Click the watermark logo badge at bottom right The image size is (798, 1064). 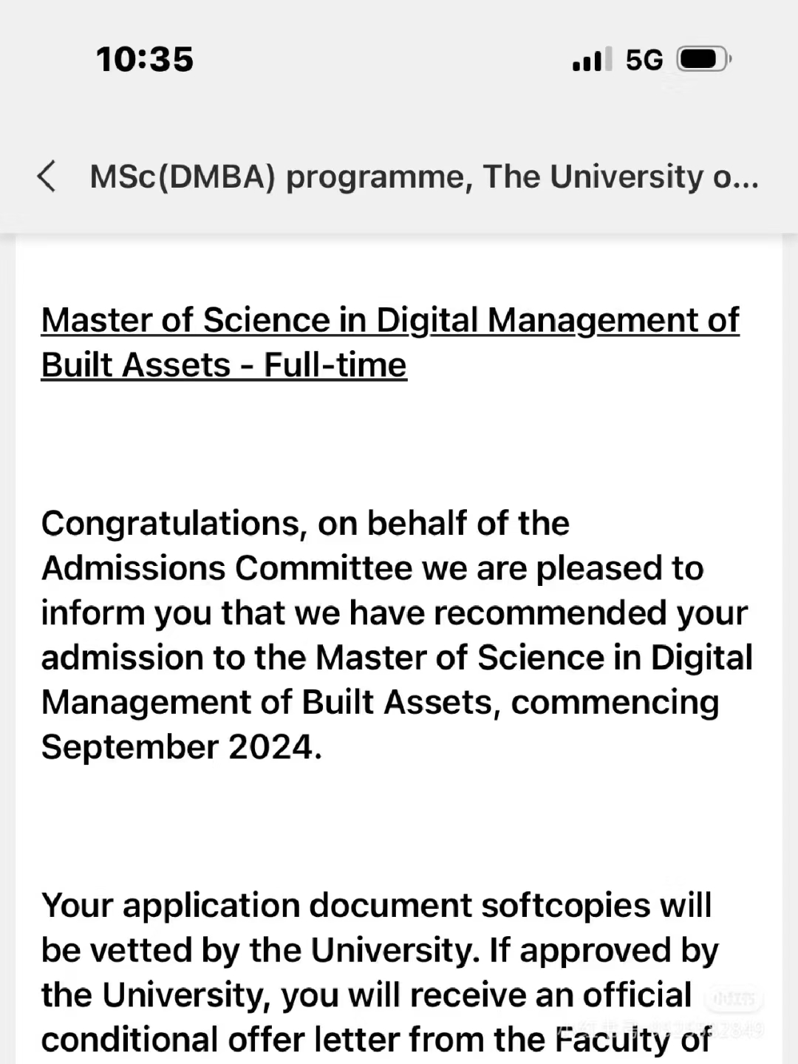coord(734,1000)
